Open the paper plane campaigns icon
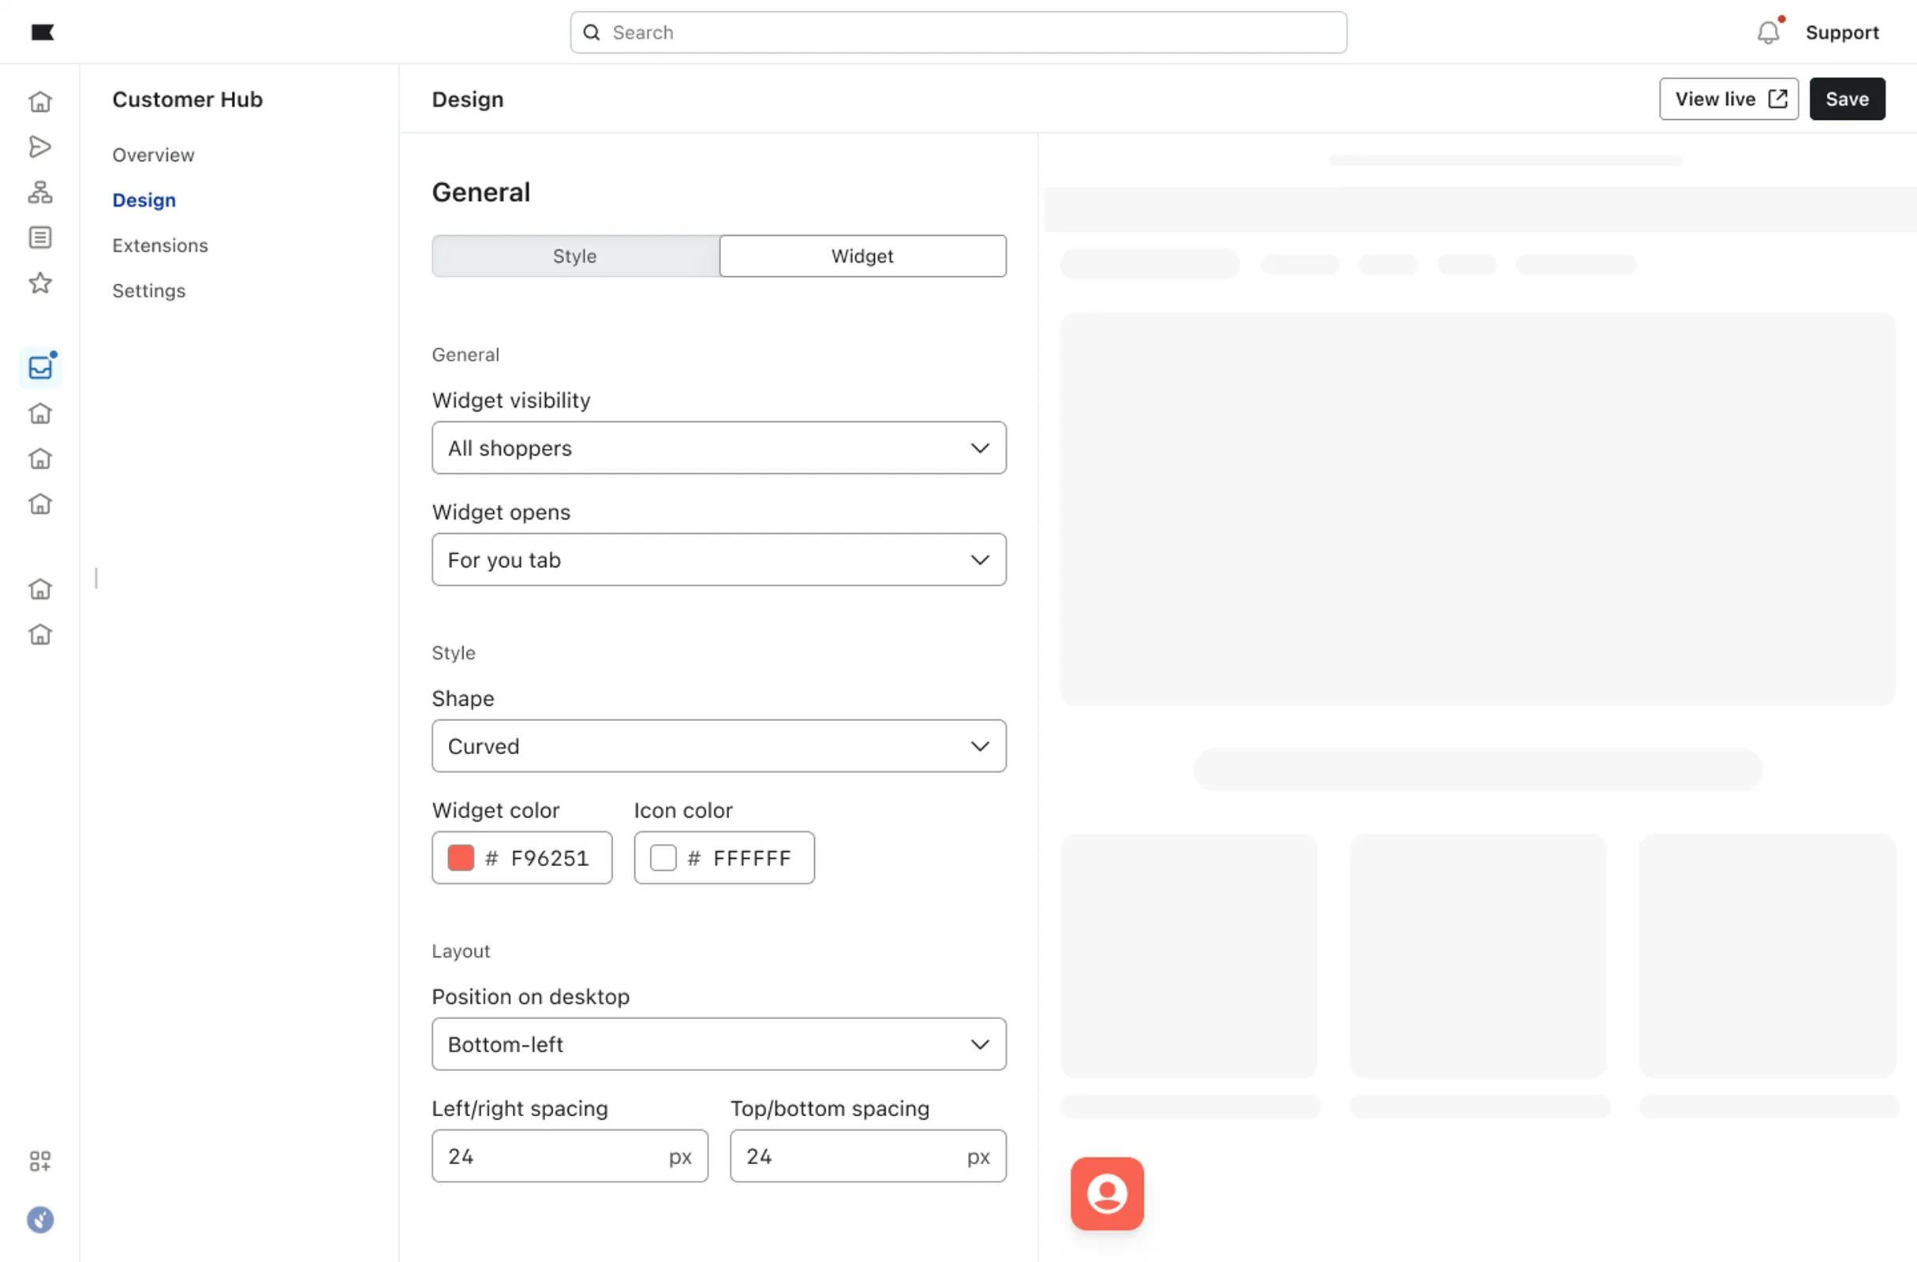1917x1262 pixels. pos(39,147)
